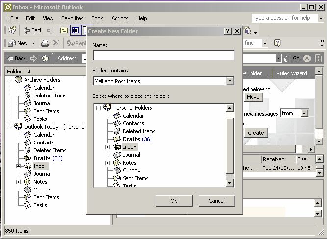327x239 pixels.
Task: Open the Folder contains dropdown
Action: tap(230, 81)
